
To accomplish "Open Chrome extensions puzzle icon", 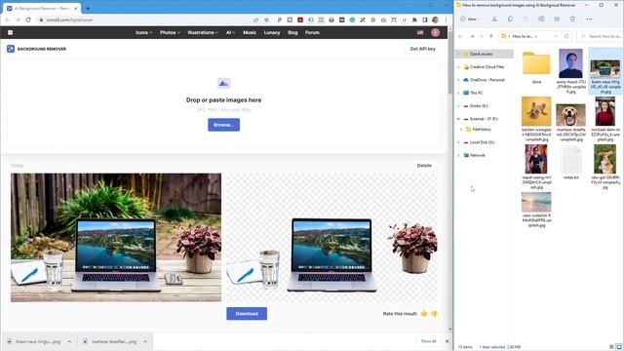I will (x=414, y=19).
